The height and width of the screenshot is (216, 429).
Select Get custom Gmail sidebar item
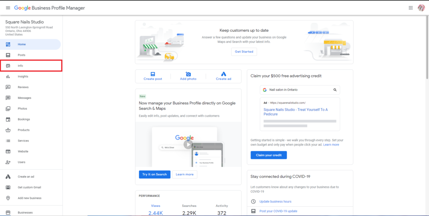click(30, 187)
